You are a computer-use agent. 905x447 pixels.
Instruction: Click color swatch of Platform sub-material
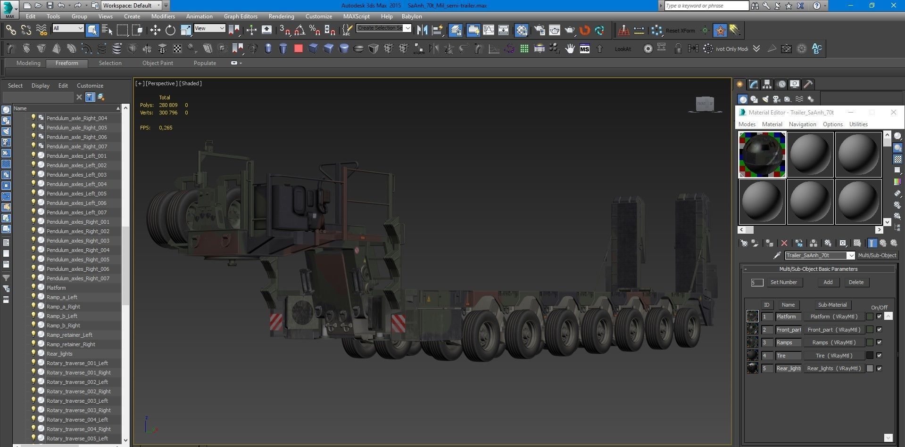pyautogui.click(x=870, y=317)
